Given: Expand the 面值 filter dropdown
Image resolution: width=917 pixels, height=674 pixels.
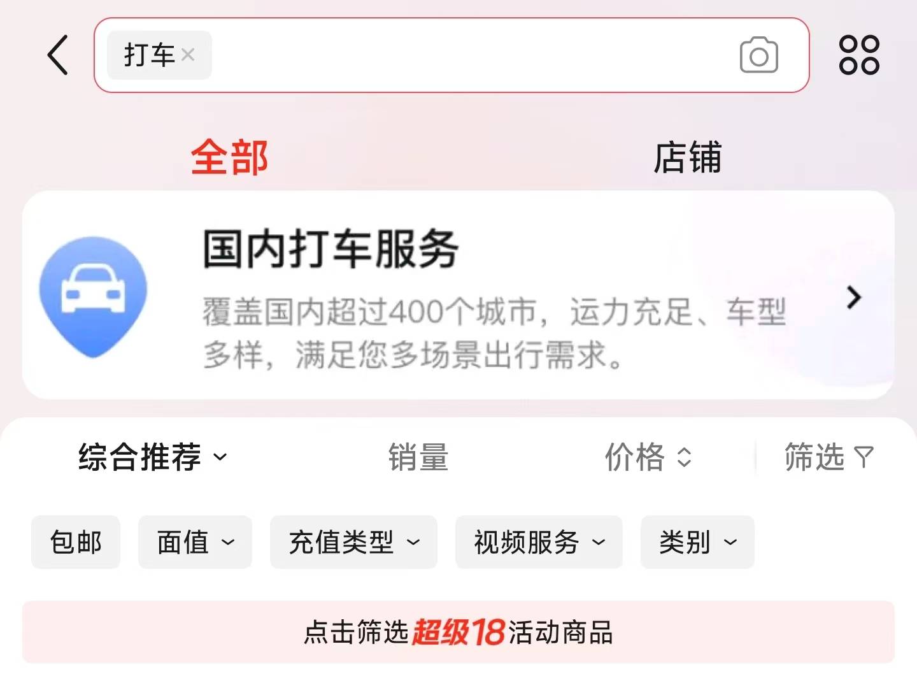Looking at the screenshot, I should (x=195, y=542).
